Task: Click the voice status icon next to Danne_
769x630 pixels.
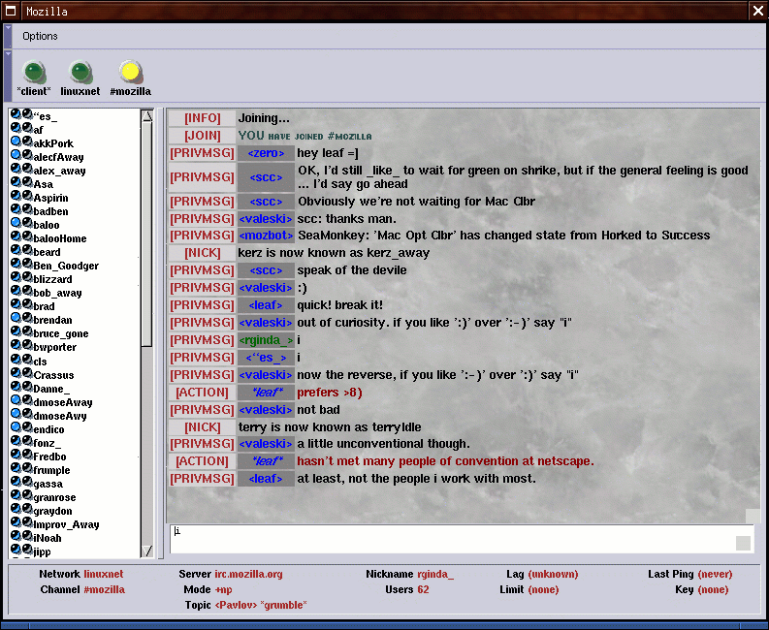Action: tap(27, 388)
